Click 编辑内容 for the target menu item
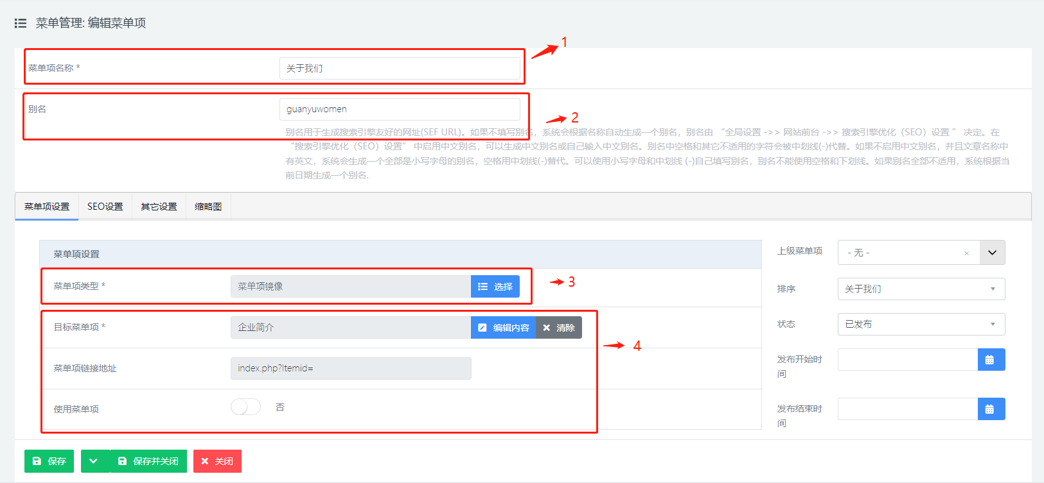 [x=503, y=328]
